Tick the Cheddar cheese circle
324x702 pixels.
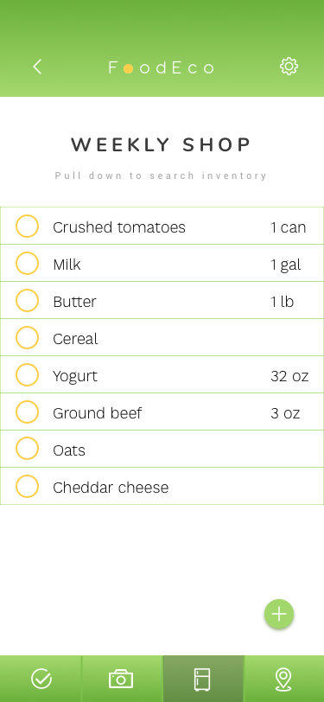click(27, 486)
